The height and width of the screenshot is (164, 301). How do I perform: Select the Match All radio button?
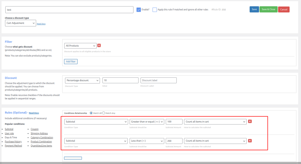(x=91, y=113)
